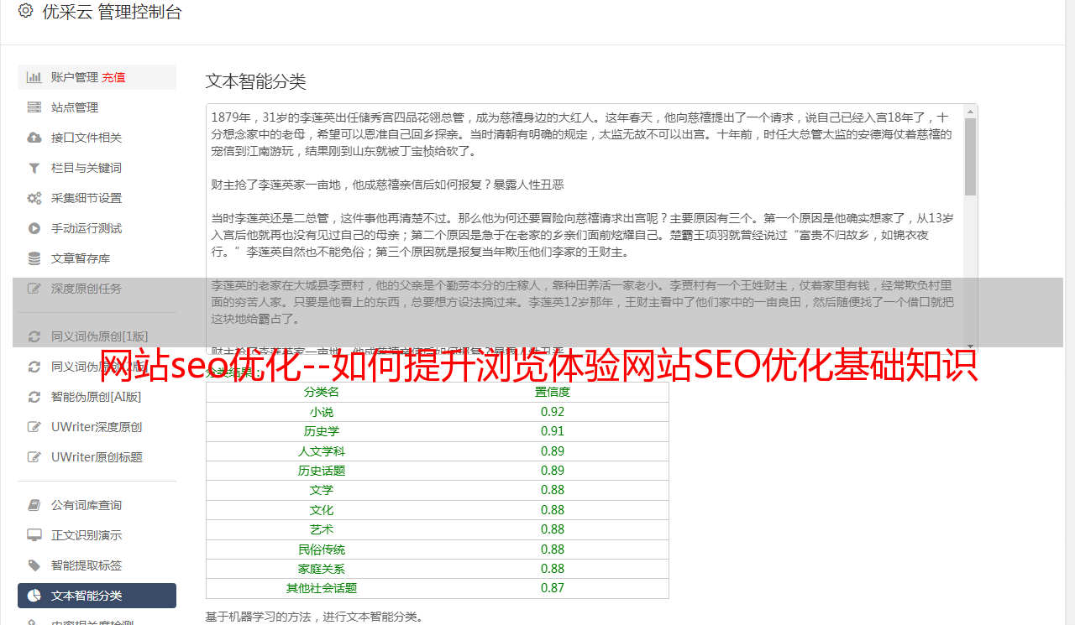Click the 家庭关系 category cell
Image resolution: width=1075 pixels, height=625 pixels.
coord(322,569)
